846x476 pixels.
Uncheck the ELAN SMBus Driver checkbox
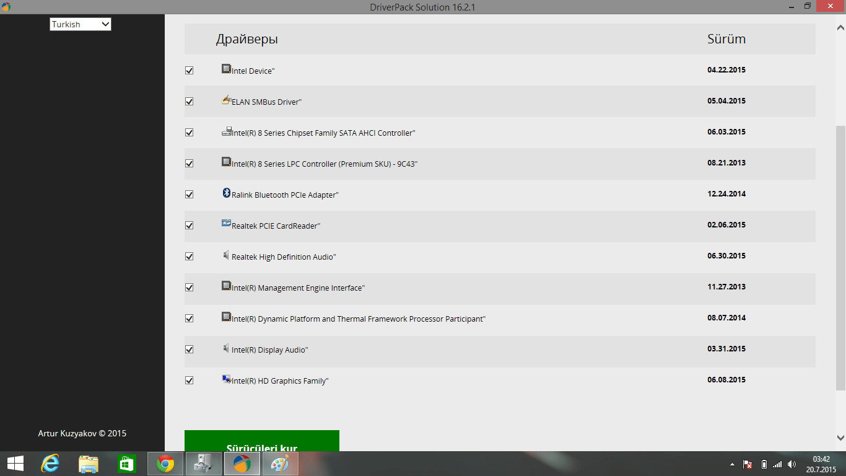(x=190, y=102)
